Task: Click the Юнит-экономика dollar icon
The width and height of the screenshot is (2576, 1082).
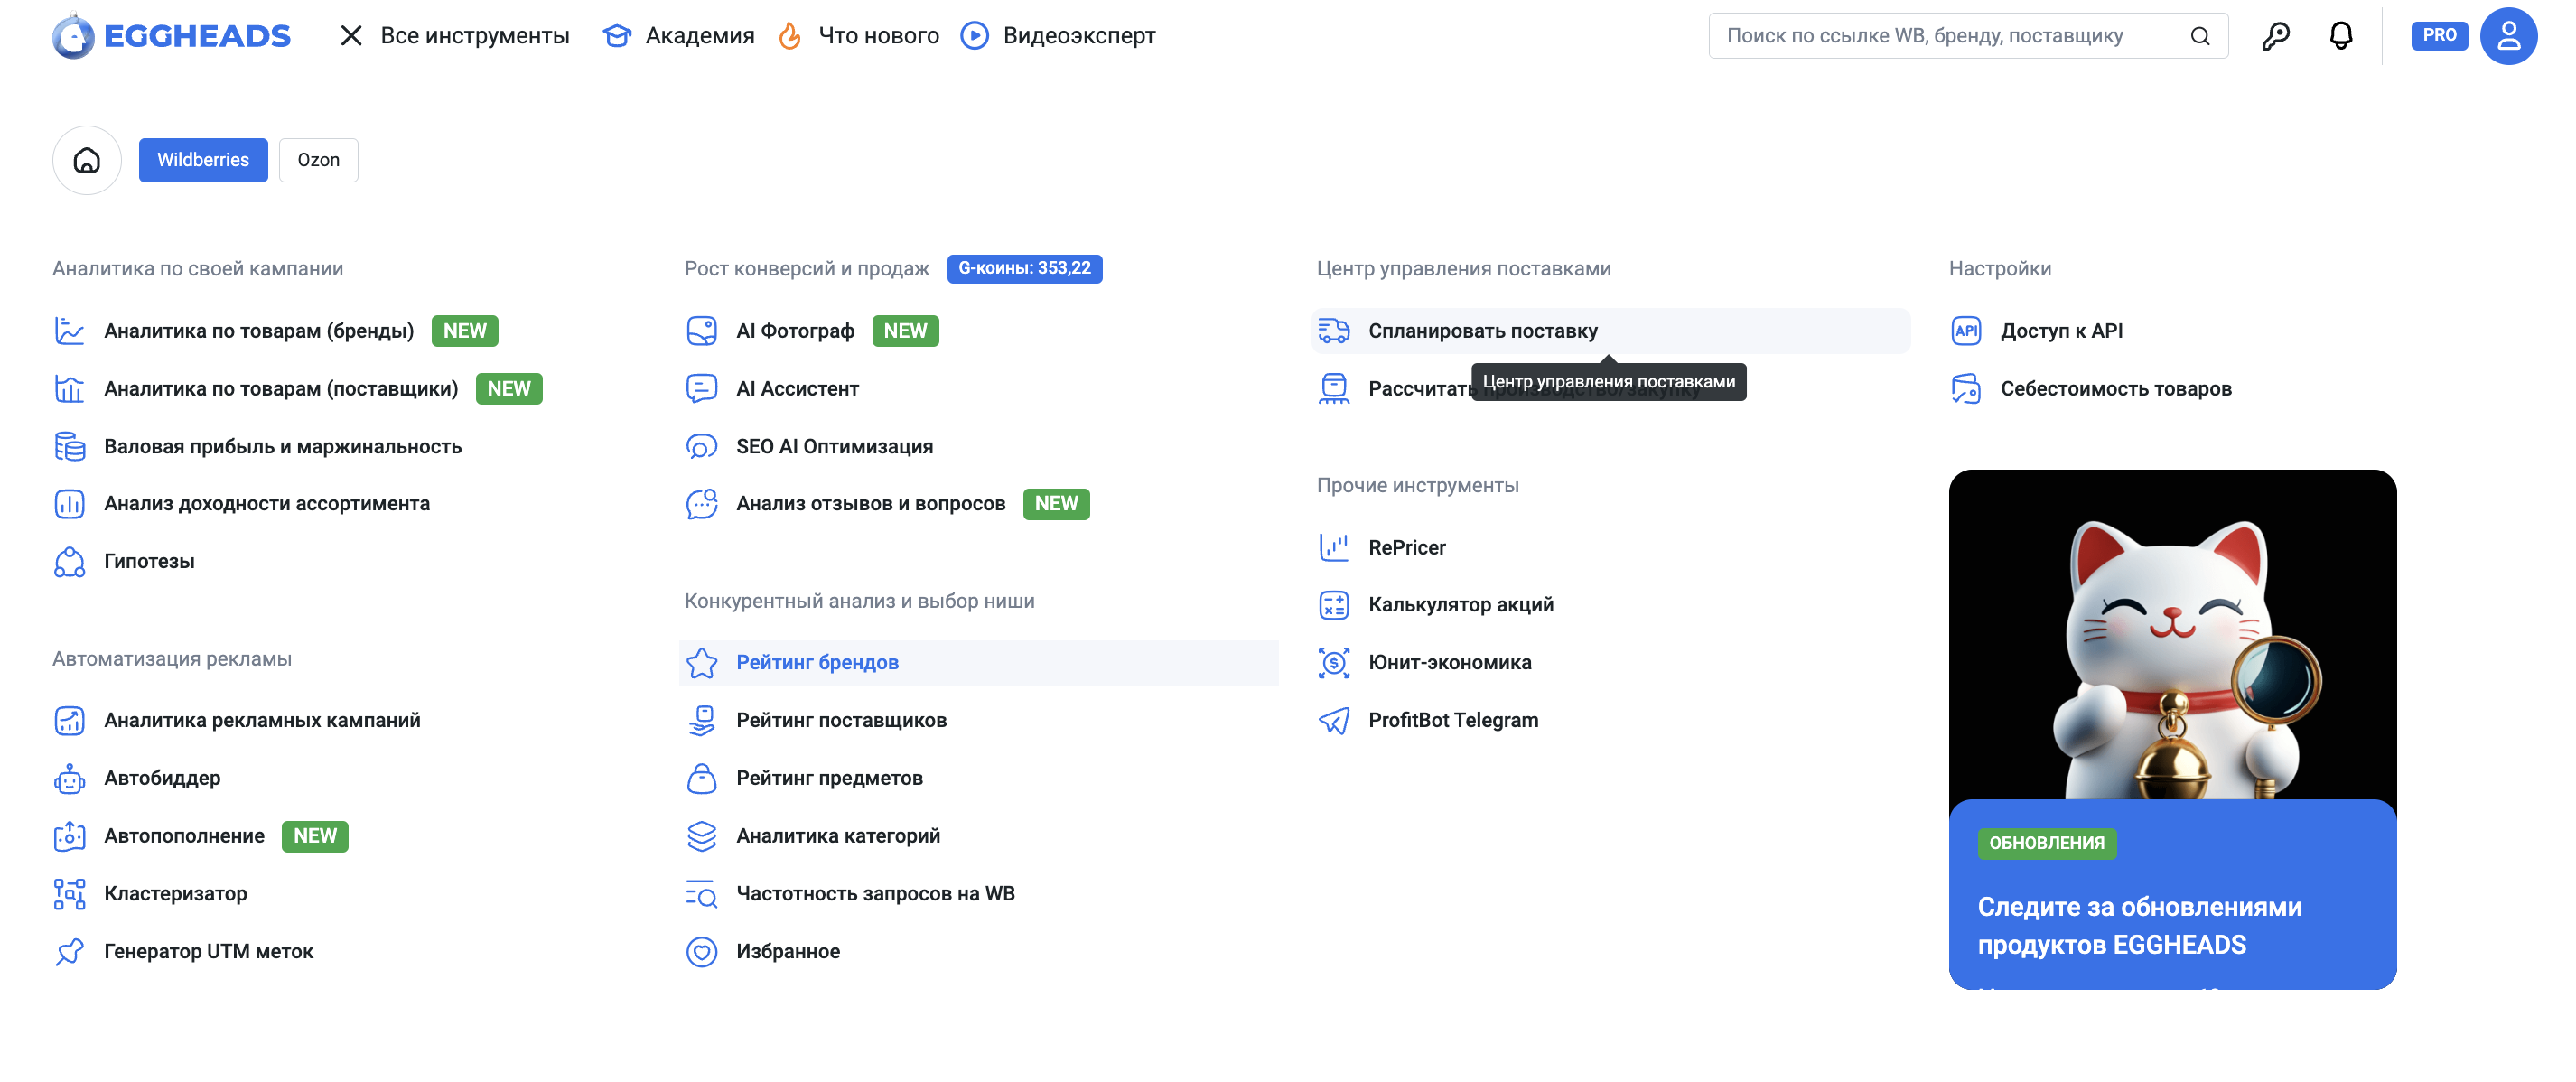Action: pyautogui.click(x=1334, y=663)
